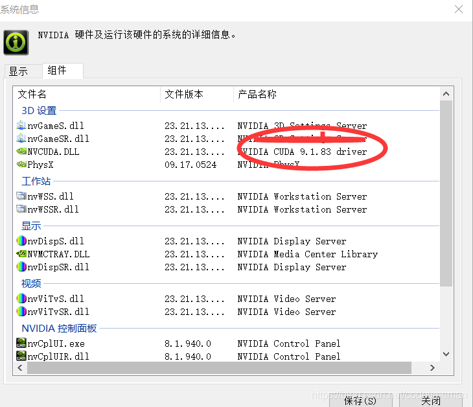Image resolution: width=473 pixels, height=407 pixels.
Task: Select the nvViTvSR.dll file name
Action: click(x=58, y=312)
